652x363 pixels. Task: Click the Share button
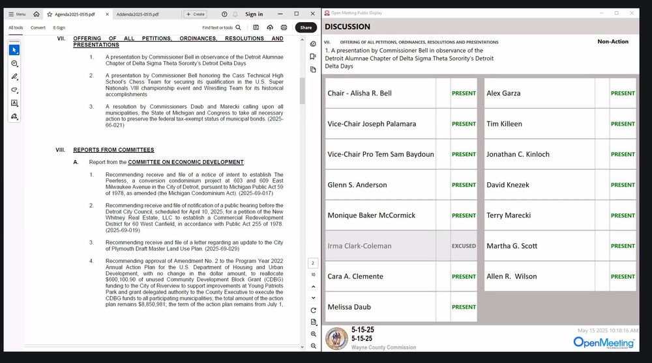click(x=306, y=27)
